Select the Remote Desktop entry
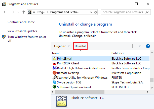 point(68,73)
